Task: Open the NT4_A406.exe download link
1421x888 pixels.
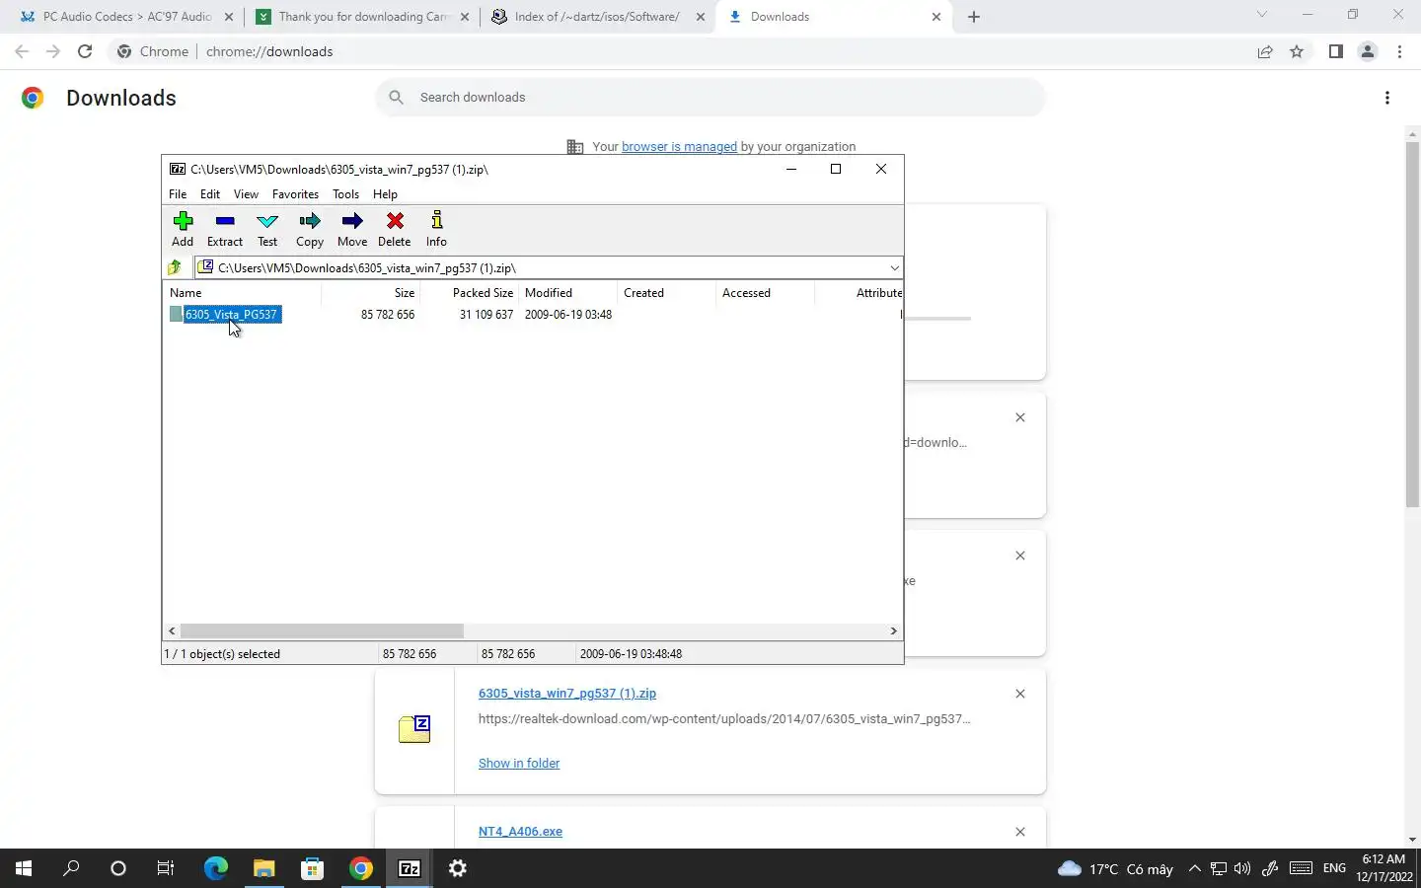Action: pos(520,832)
